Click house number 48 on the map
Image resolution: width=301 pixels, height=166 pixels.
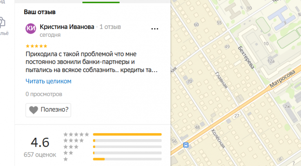pos(198,127)
